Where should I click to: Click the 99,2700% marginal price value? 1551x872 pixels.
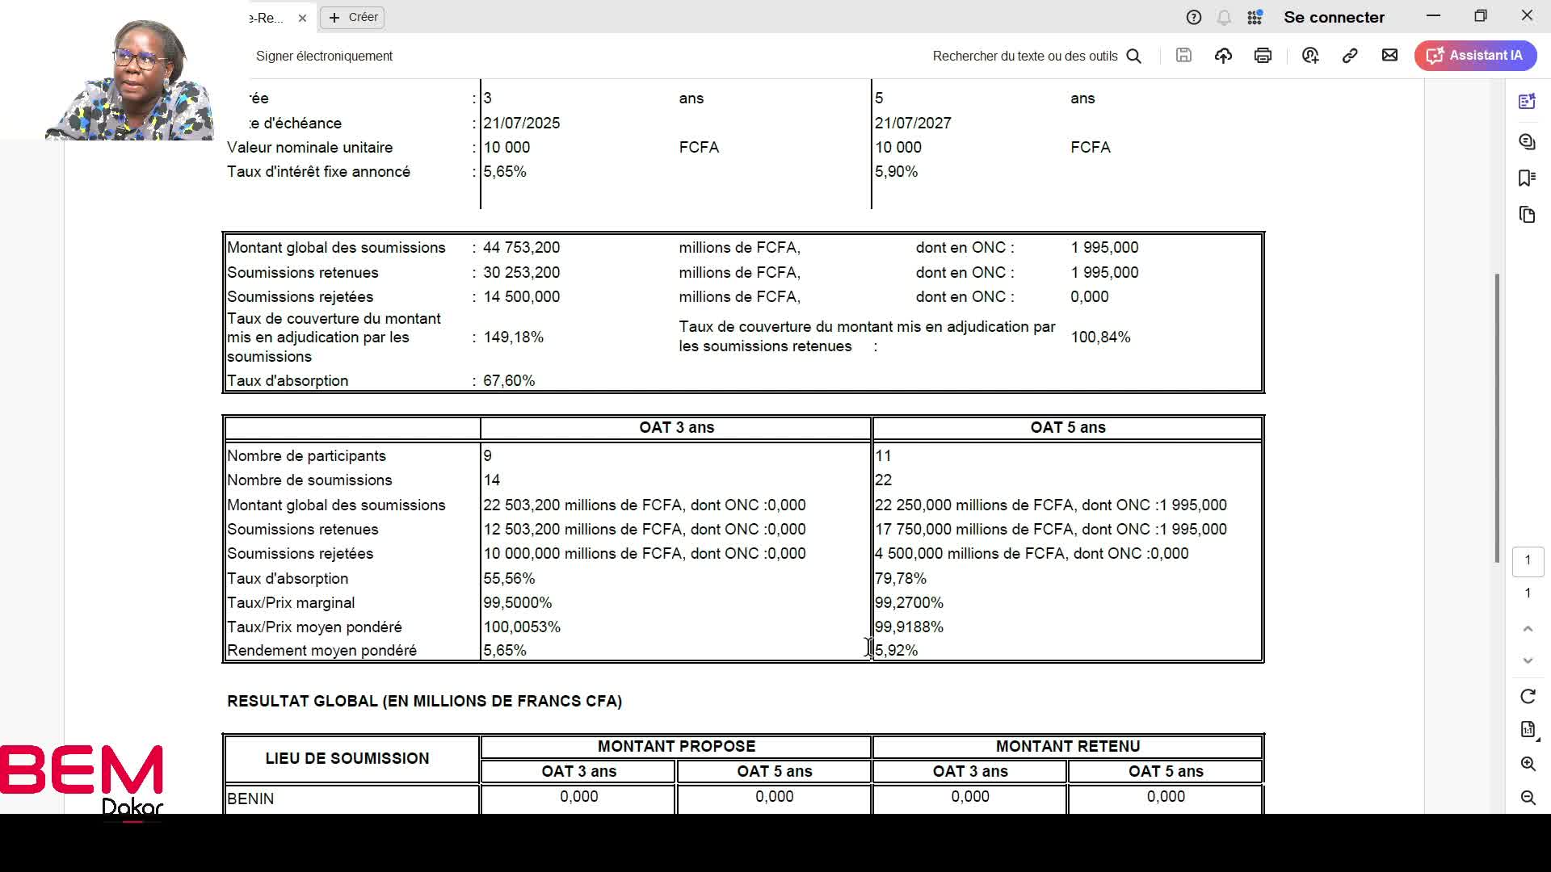pyautogui.click(x=909, y=603)
